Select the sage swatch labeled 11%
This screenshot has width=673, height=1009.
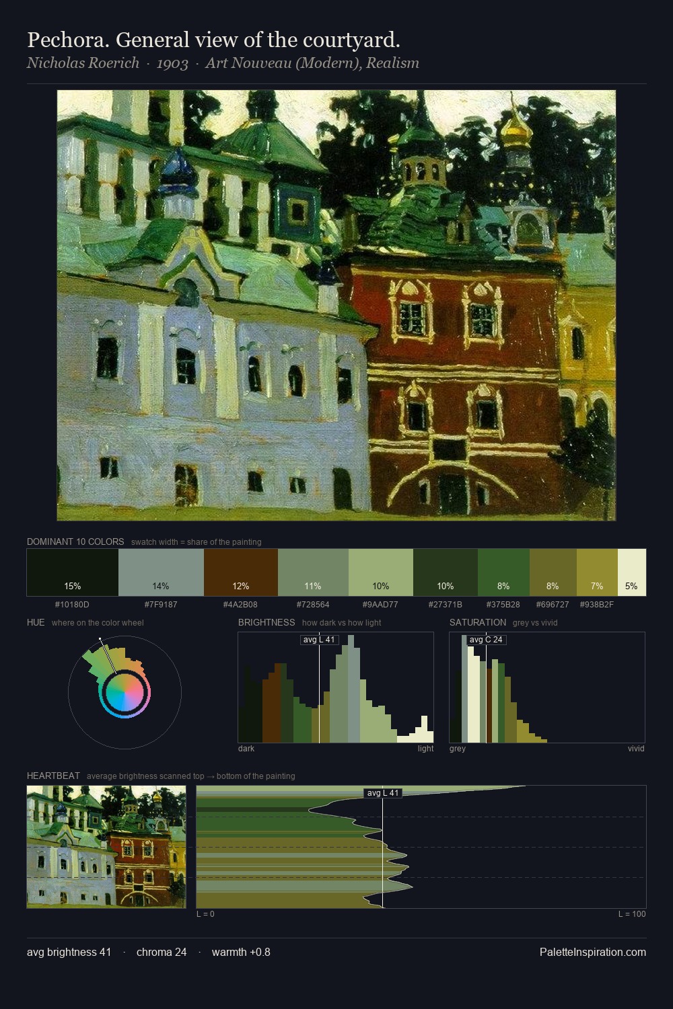(313, 572)
